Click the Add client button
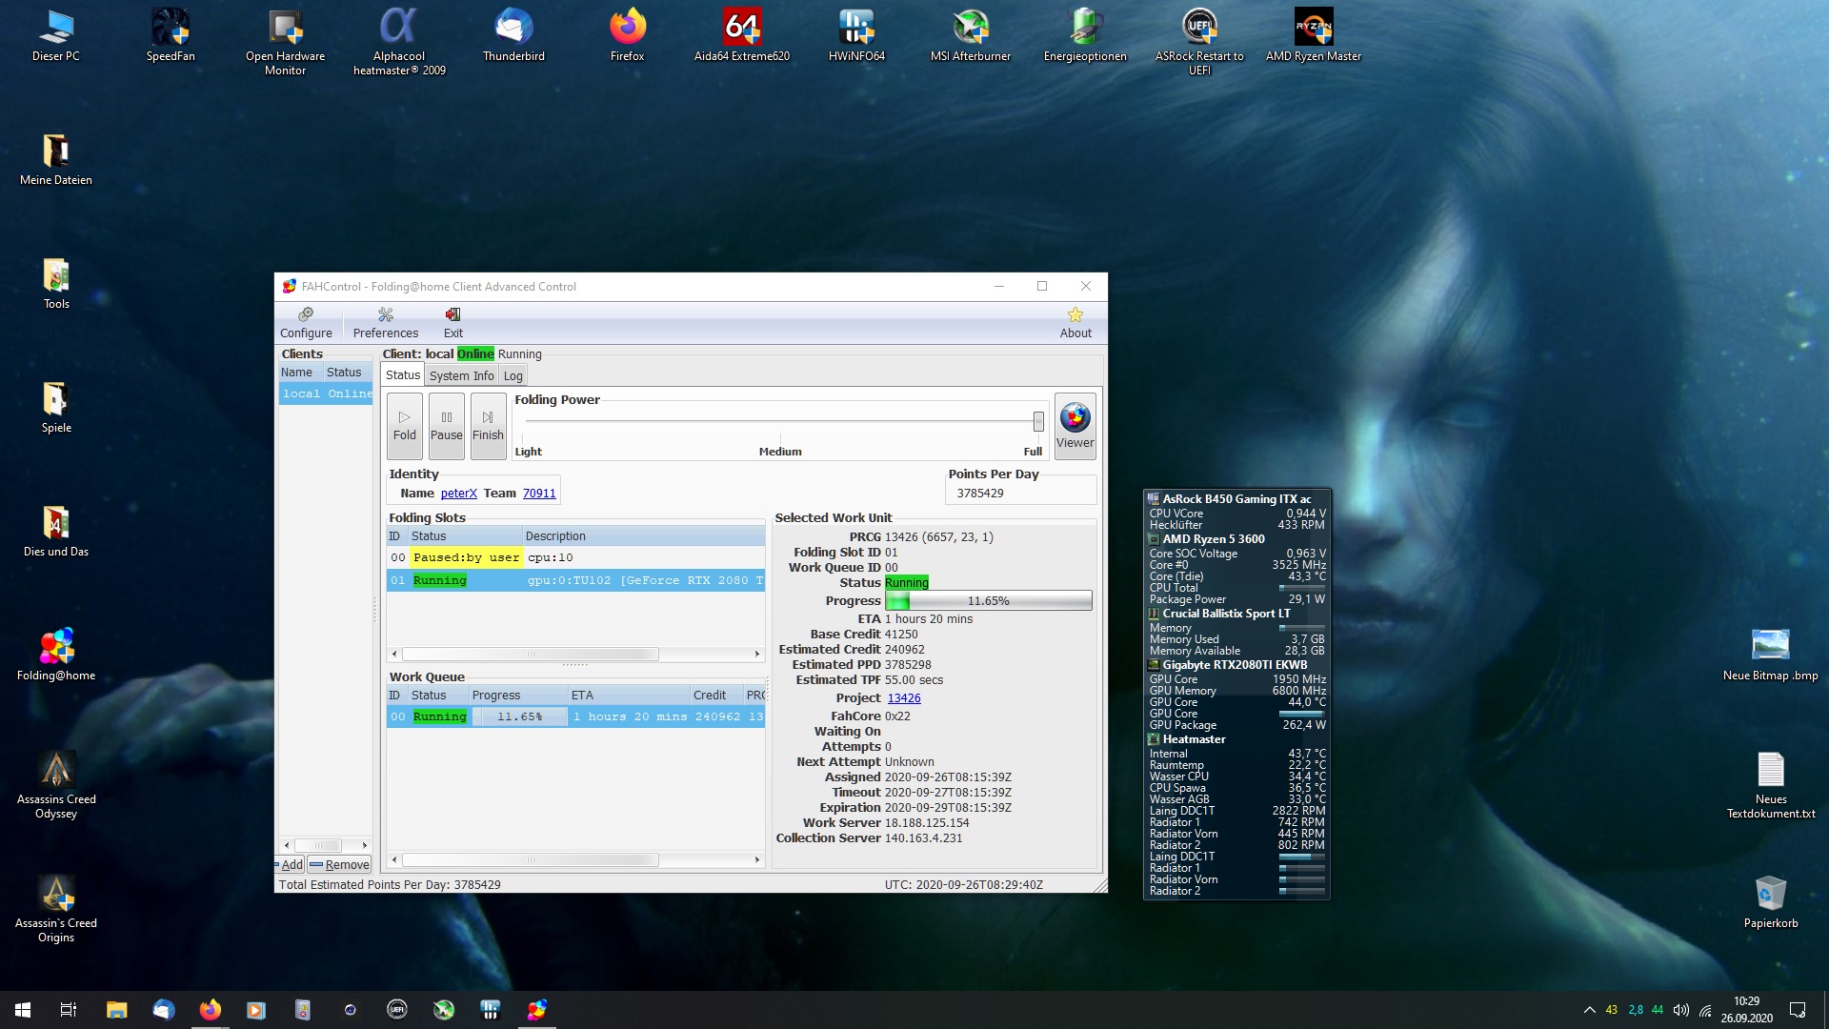 [x=291, y=865]
